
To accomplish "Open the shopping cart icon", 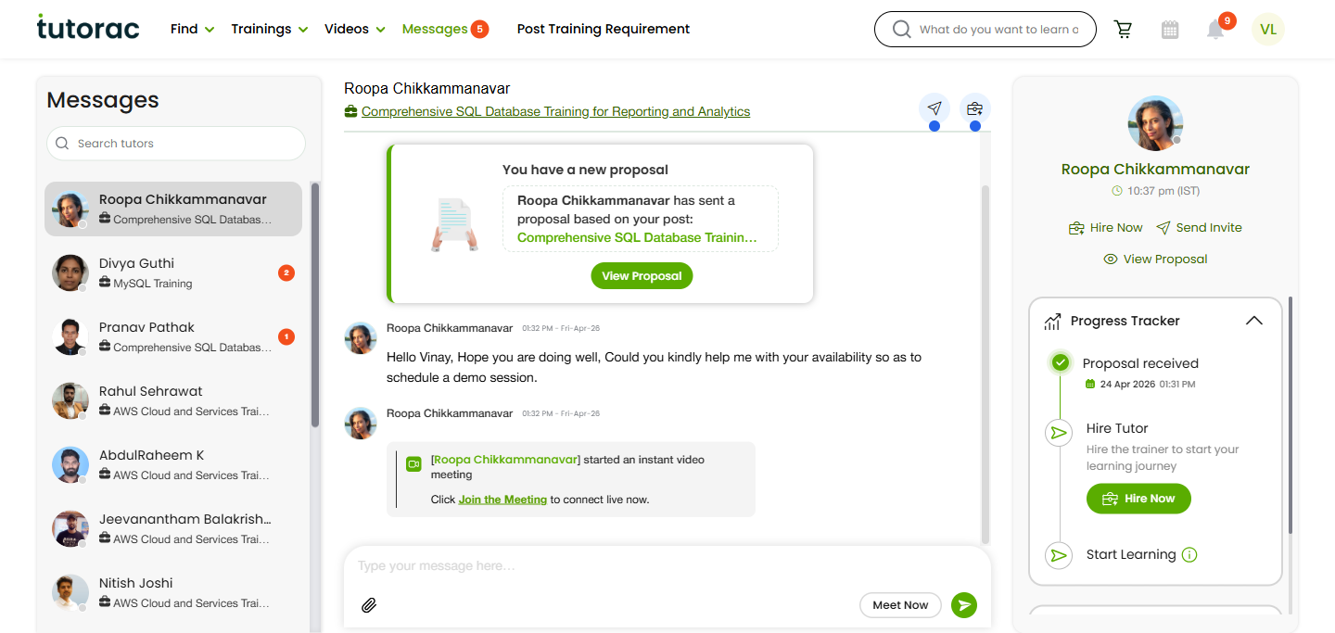I will 1124,30.
